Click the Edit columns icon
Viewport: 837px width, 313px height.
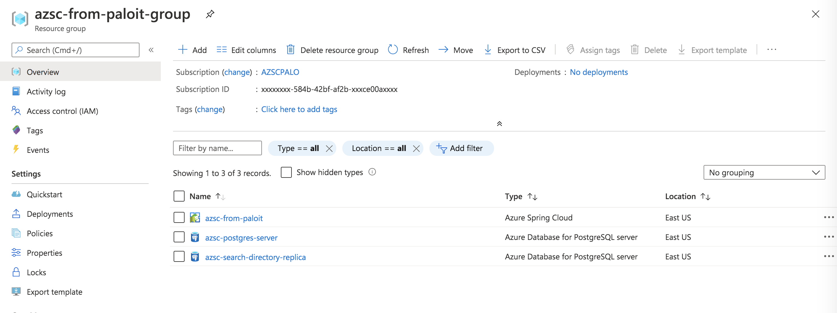point(221,50)
